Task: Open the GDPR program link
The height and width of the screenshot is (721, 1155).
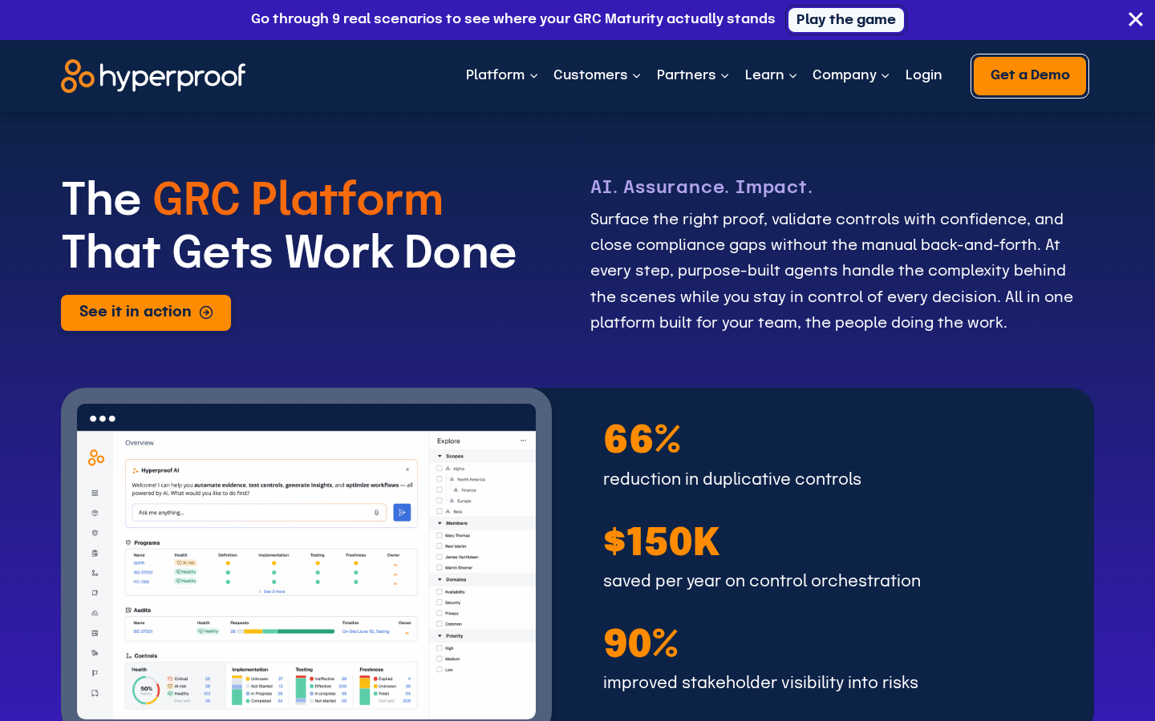Action: [140, 563]
